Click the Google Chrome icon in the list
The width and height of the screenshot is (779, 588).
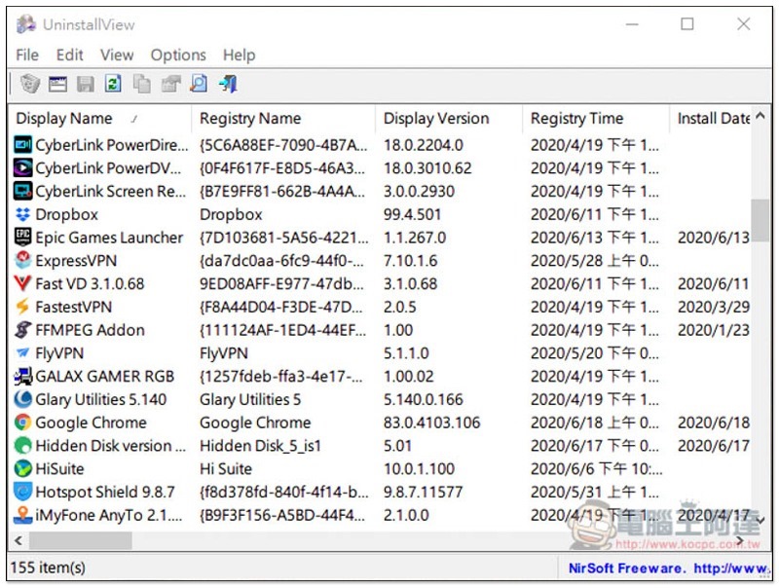pos(22,423)
